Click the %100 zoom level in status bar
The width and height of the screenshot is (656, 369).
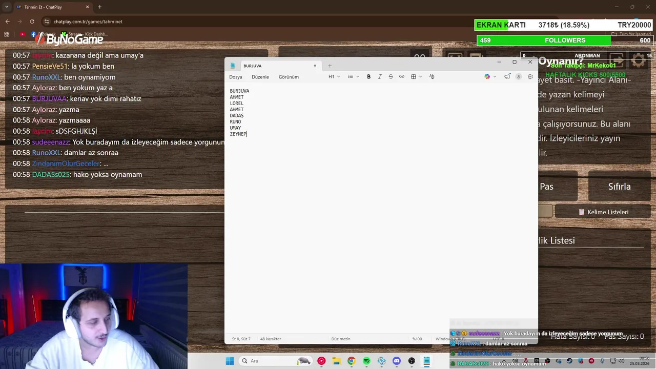(417, 339)
